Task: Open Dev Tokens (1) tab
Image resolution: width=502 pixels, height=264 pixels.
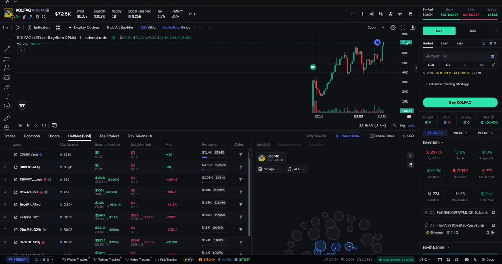Action: pos(140,136)
